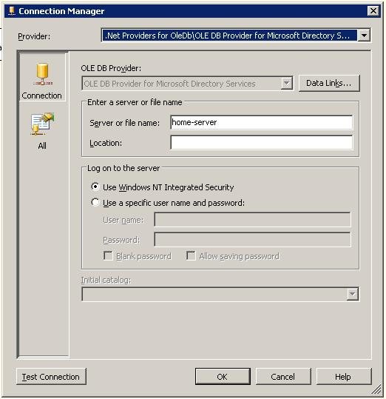
Task: Select Use Windows NT Integrated Security
Action: (95, 187)
